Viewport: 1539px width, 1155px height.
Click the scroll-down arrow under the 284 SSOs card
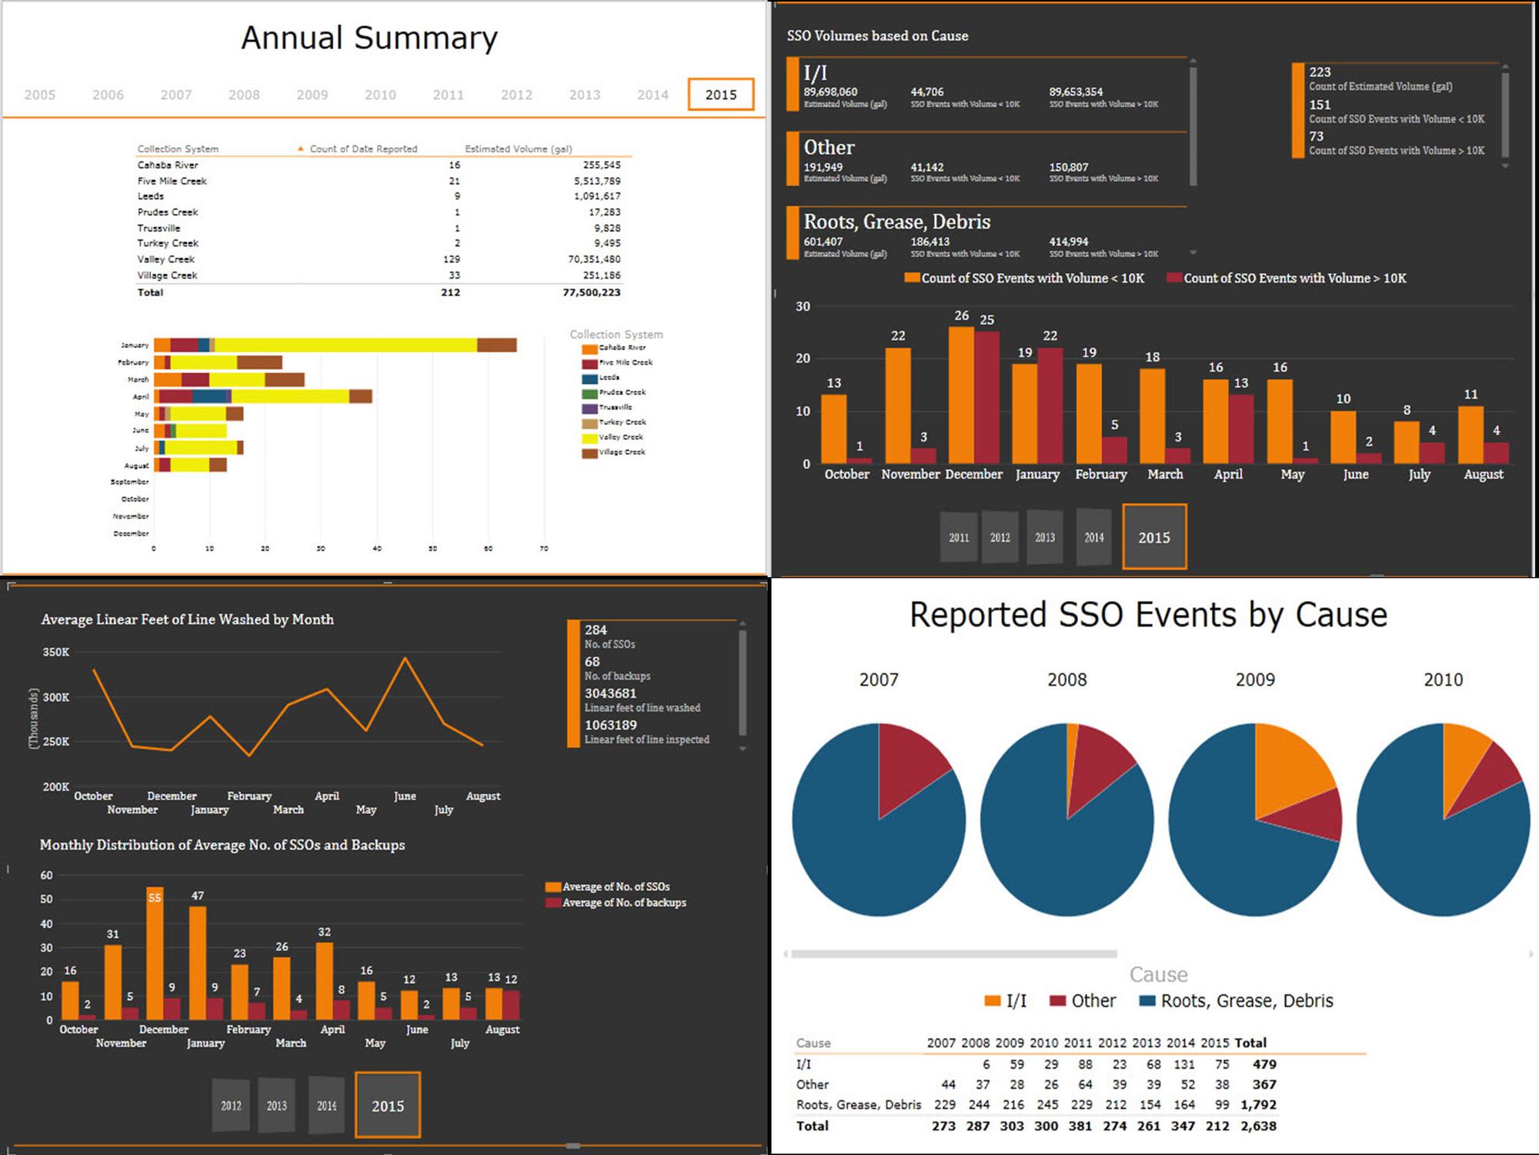coord(743,748)
